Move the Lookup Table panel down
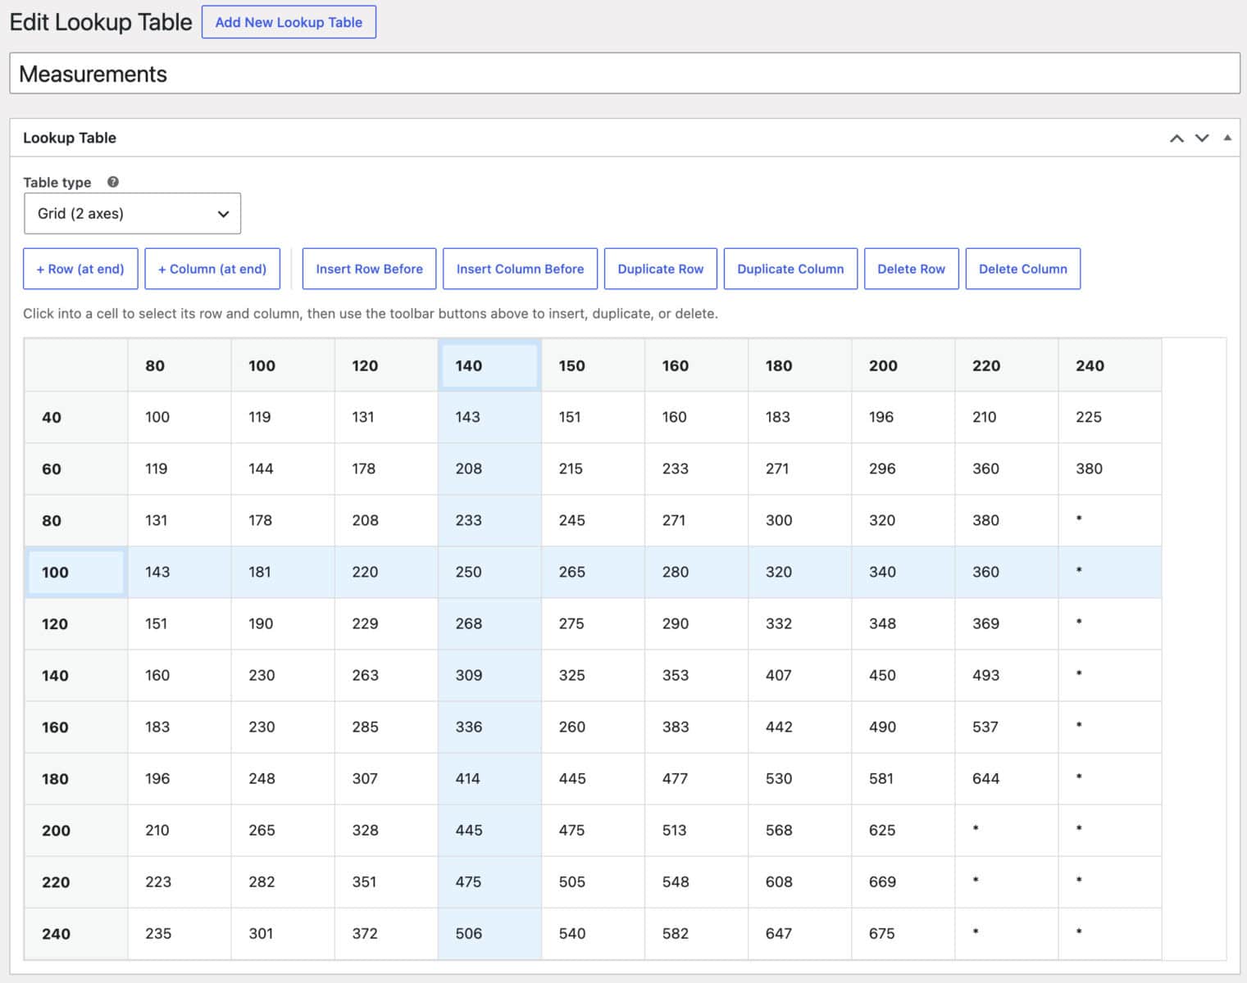The height and width of the screenshot is (983, 1247). pos(1202,138)
